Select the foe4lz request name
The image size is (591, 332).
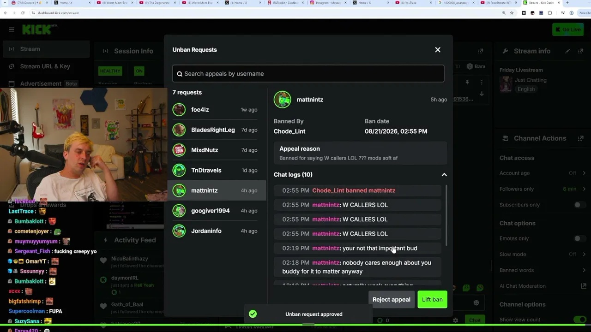click(200, 110)
